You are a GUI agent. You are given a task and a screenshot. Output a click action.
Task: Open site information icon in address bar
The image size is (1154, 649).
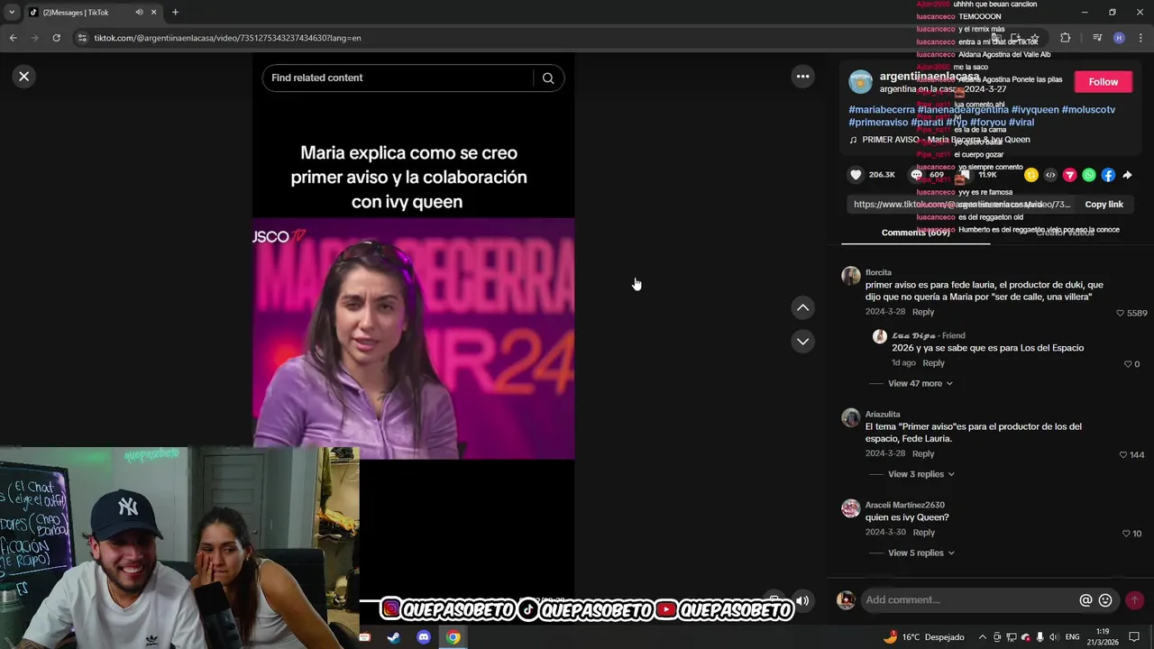coord(82,38)
